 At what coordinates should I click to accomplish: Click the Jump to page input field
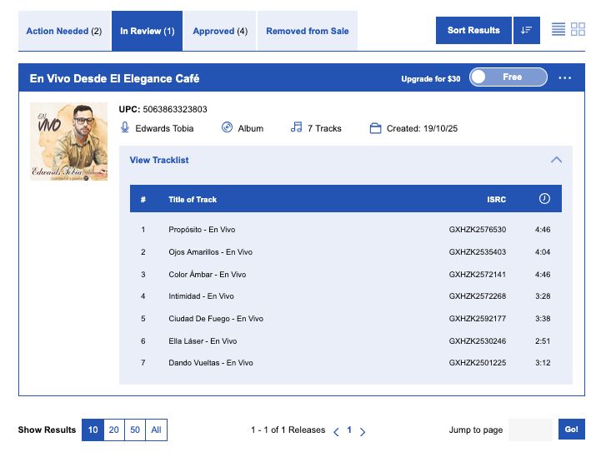coord(530,430)
